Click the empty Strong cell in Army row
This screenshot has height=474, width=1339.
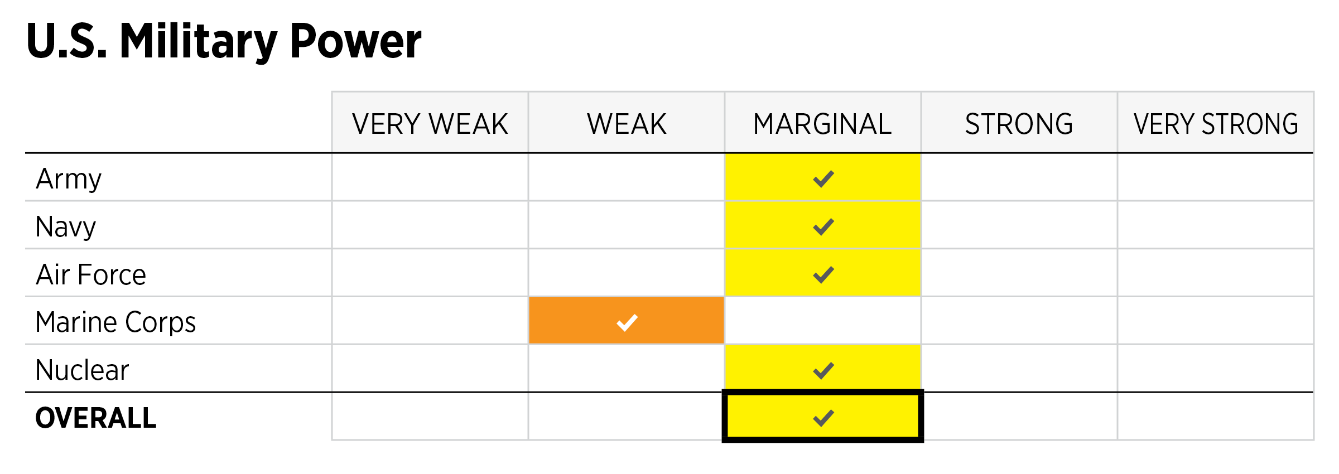[1019, 177]
